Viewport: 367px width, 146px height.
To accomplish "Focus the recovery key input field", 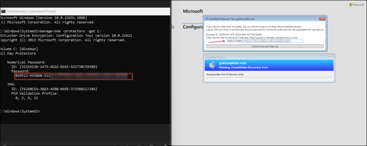I will (265, 41).
